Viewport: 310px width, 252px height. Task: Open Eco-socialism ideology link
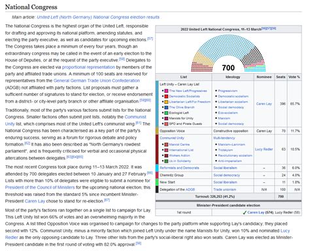(228, 113)
